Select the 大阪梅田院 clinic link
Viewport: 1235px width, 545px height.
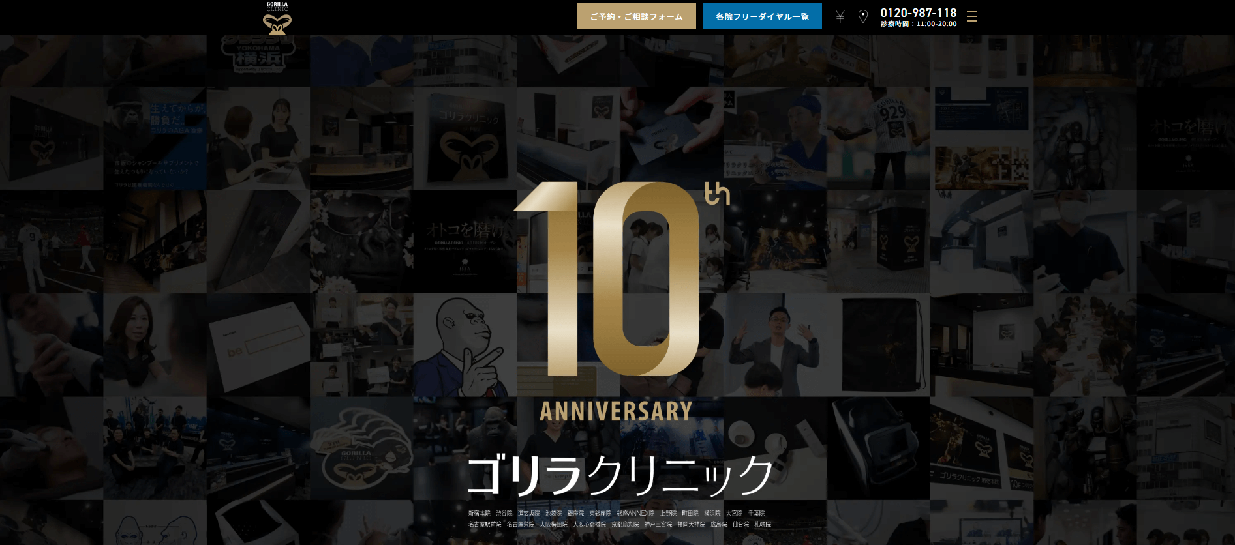point(553,525)
